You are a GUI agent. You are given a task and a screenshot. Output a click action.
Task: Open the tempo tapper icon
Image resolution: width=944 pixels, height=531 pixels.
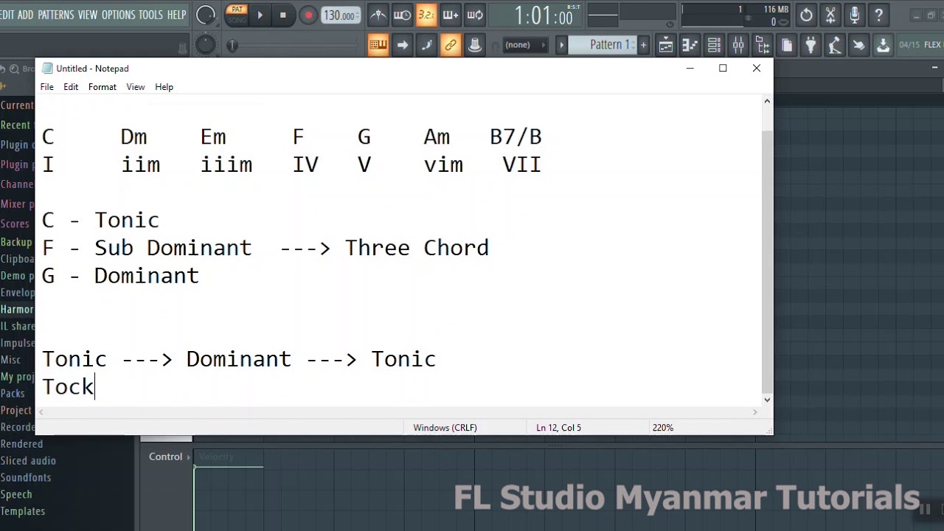pyautogui.click(x=835, y=45)
